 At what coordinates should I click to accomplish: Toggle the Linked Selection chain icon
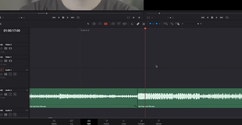[138, 24]
